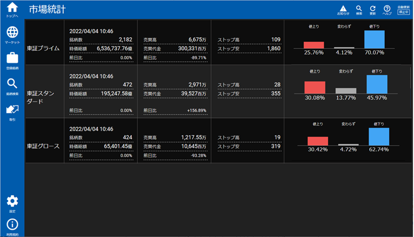
Task: Click ストップ高 value 28
Action: coord(277,85)
